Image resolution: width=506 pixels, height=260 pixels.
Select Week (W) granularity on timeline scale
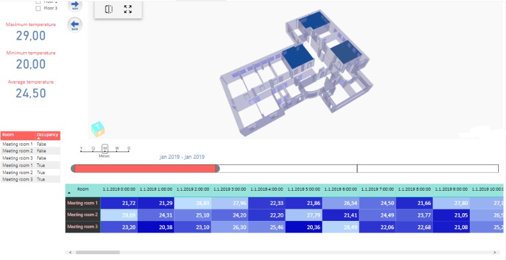coord(117,148)
